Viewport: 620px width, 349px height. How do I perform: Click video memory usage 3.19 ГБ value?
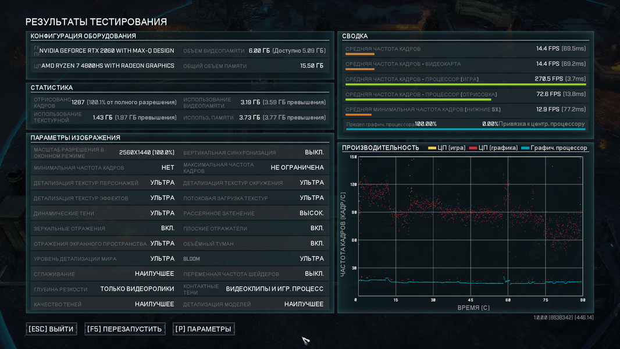coord(250,102)
